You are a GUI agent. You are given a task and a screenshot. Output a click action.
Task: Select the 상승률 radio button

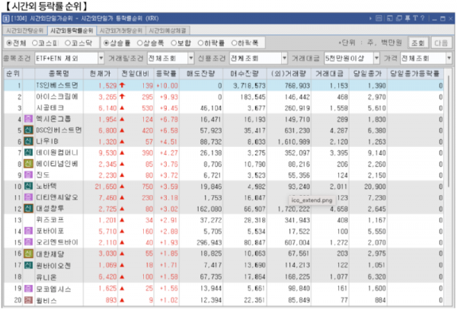[106, 43]
